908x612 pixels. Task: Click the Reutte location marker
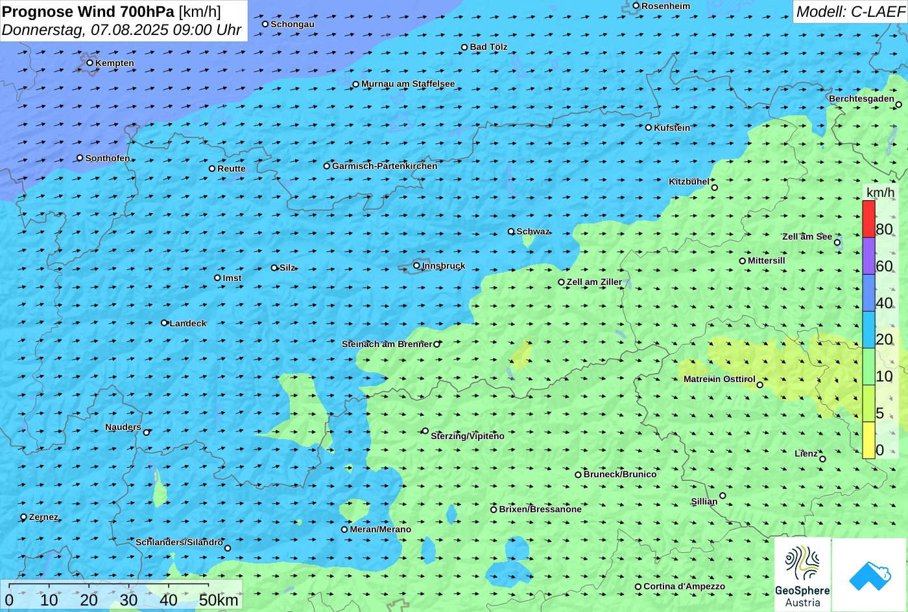point(212,168)
